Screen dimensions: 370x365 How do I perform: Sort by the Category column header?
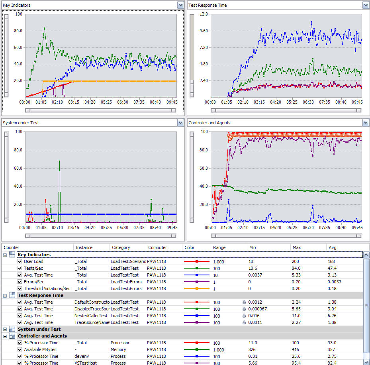click(x=128, y=247)
